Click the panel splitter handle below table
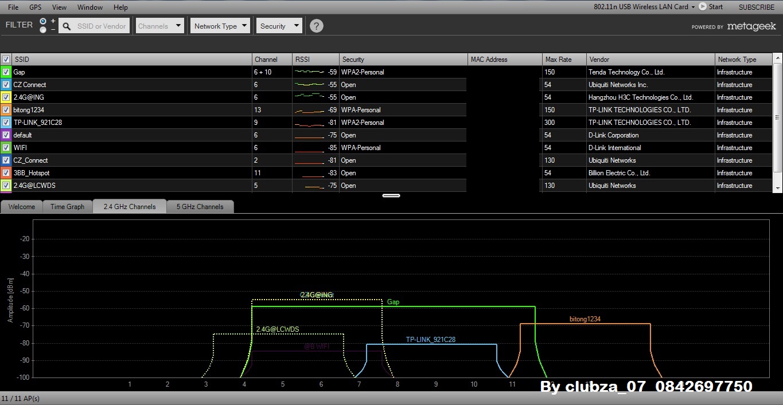 tap(391, 195)
